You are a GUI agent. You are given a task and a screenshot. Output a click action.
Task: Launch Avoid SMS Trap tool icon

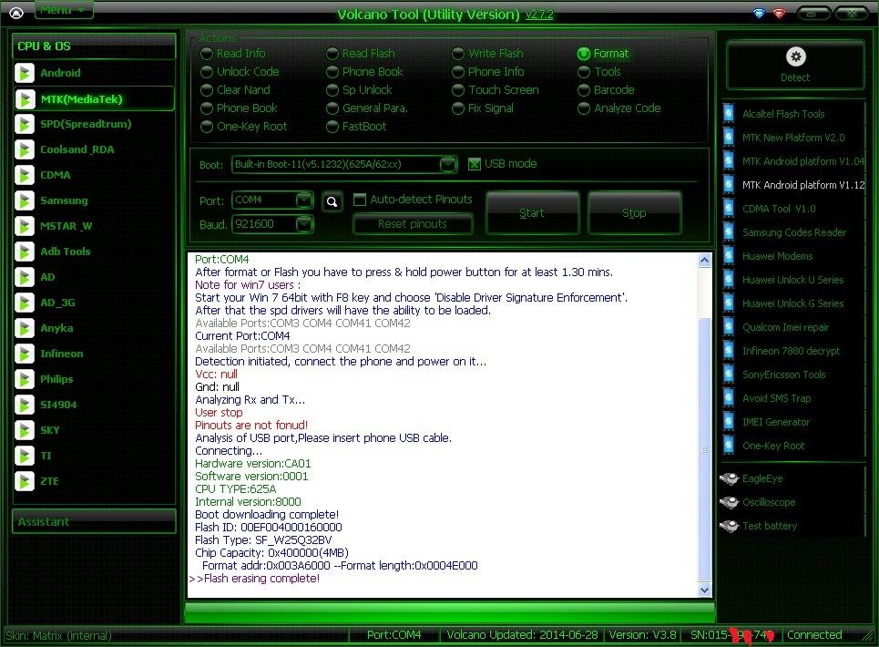[x=729, y=398]
